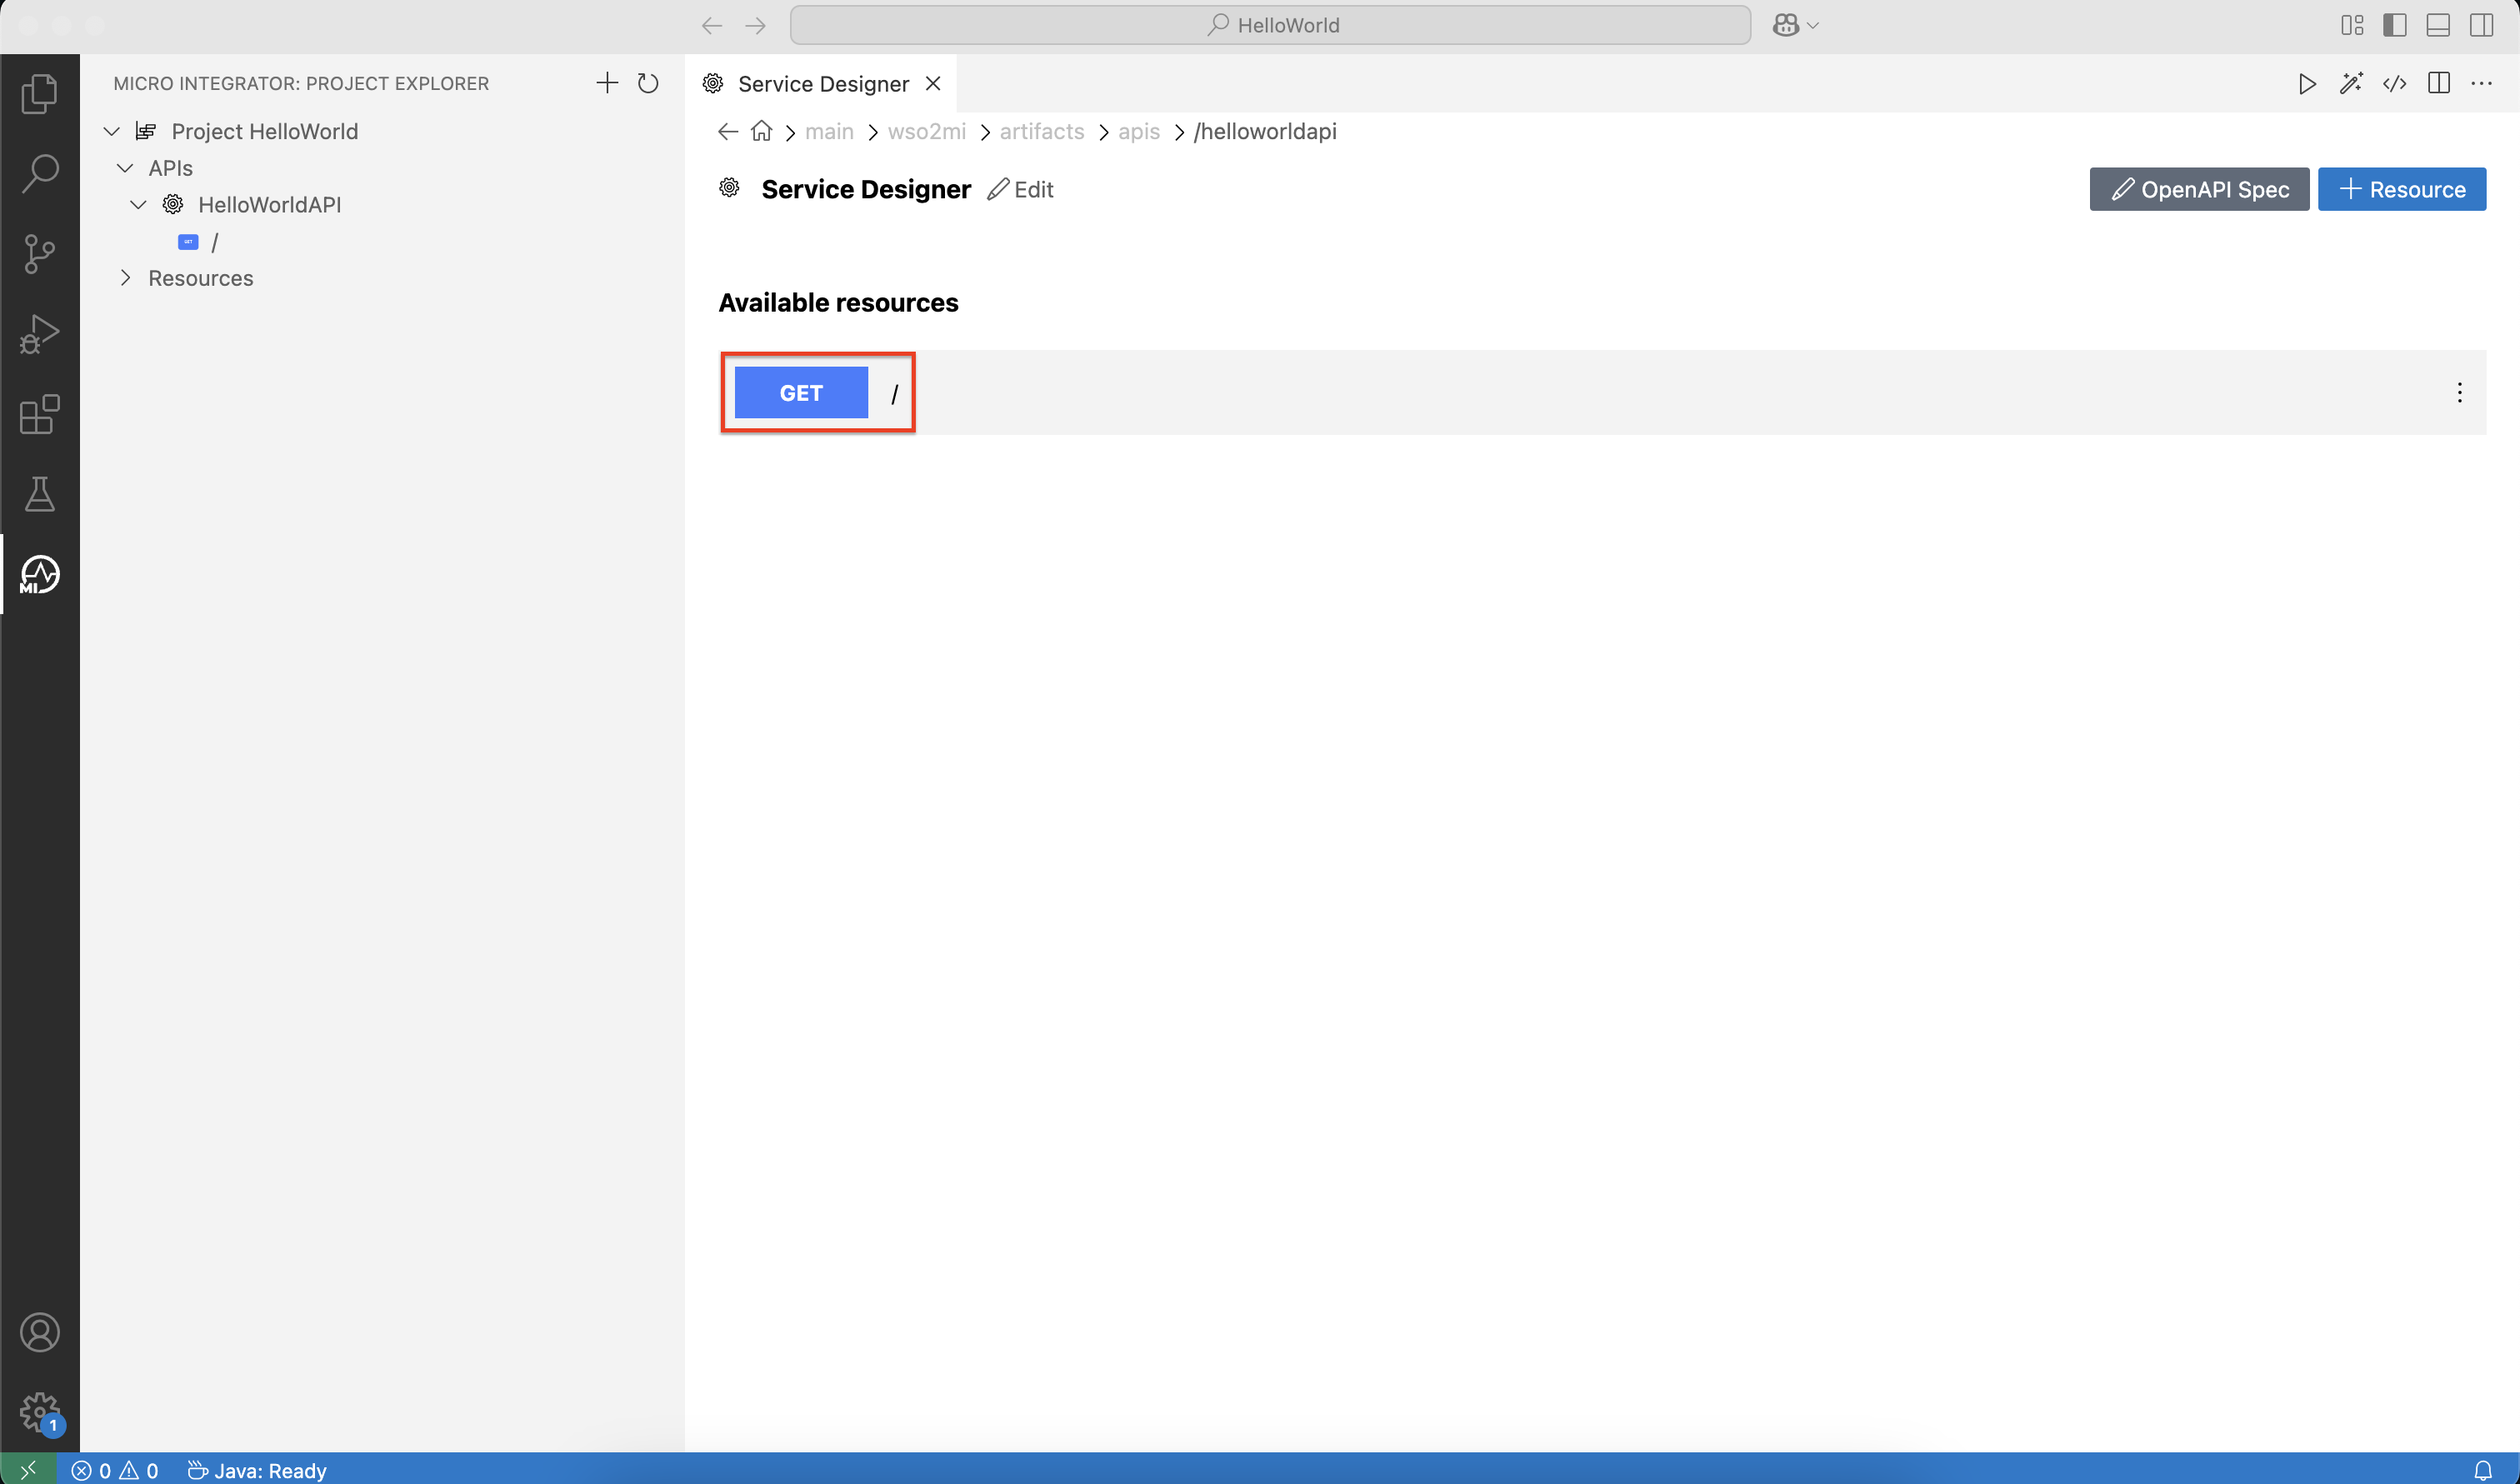Click the /helloworldapi breadcrumb item

(x=1265, y=132)
